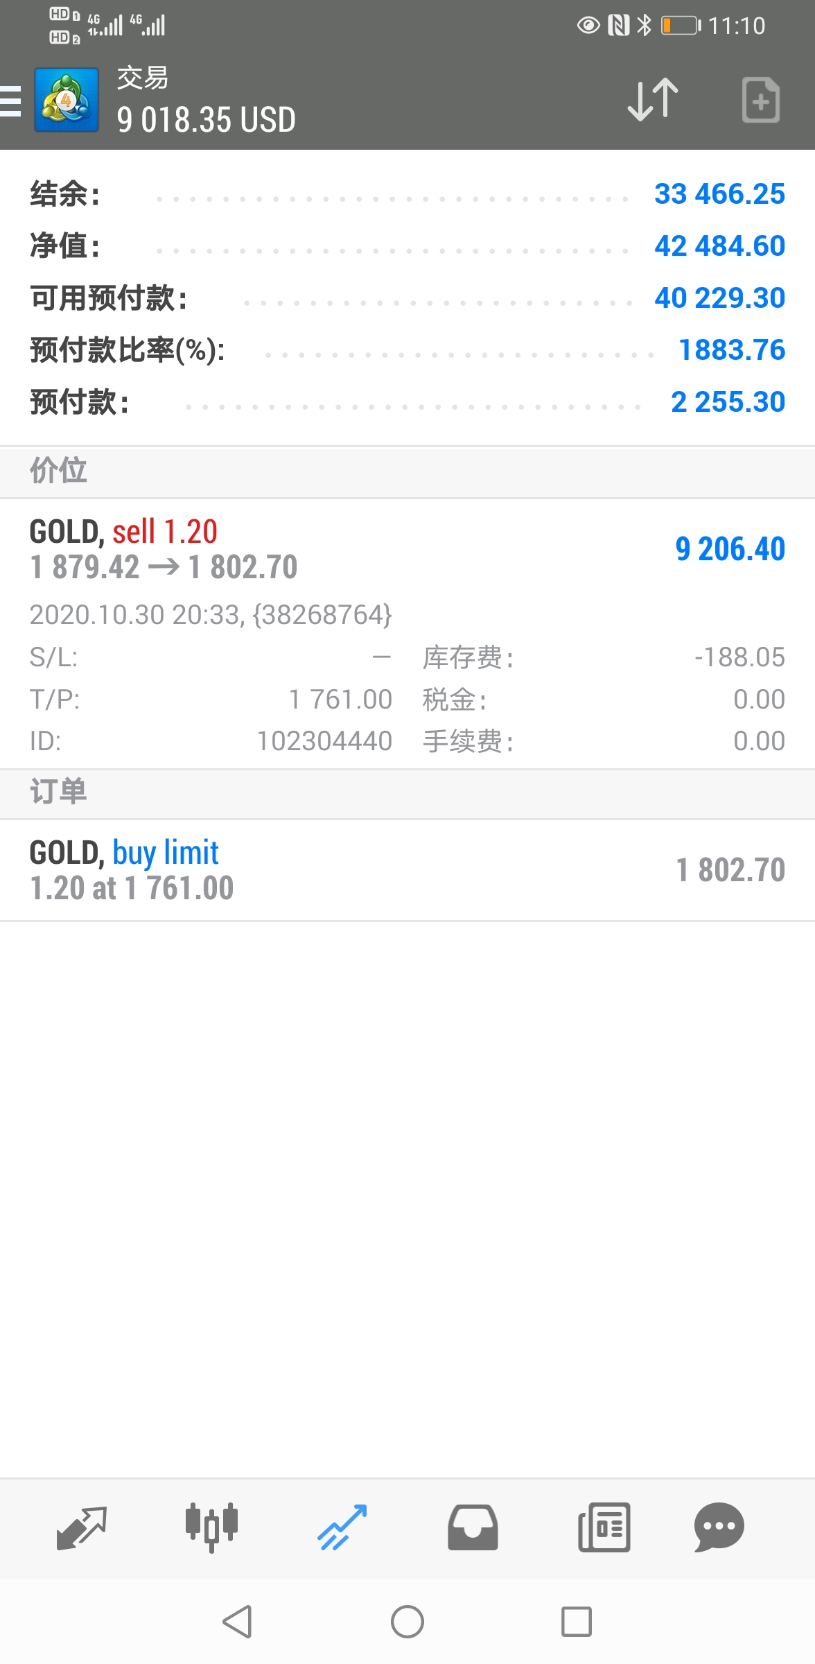
Task: Tap the T/P value 1 761.00
Action: pos(340,699)
